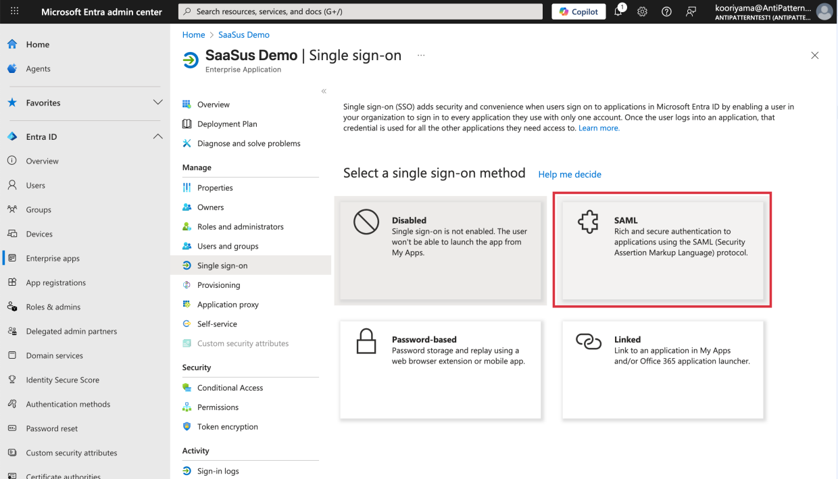The height and width of the screenshot is (479, 838).
Task: Select the Enterprise apps icon
Action: pyautogui.click(x=11, y=258)
